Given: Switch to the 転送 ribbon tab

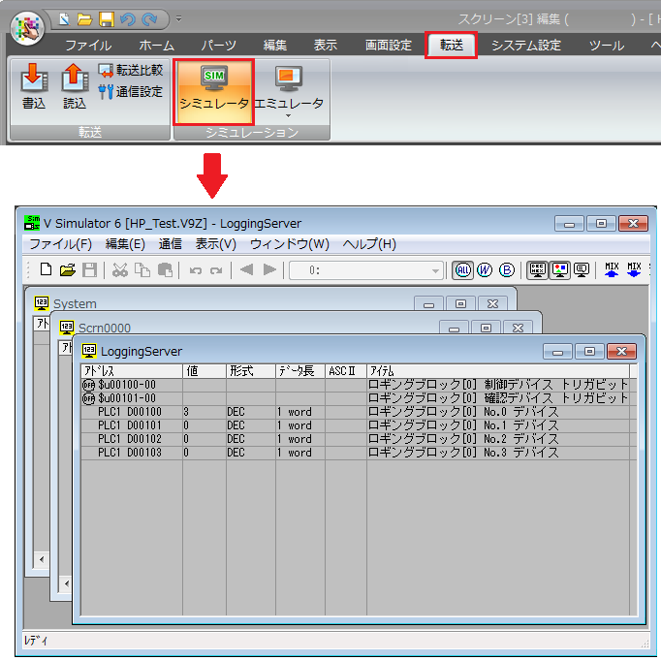Looking at the screenshot, I should (x=452, y=45).
